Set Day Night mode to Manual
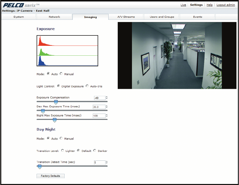This screenshot has width=239, height=185. (x=61, y=138)
